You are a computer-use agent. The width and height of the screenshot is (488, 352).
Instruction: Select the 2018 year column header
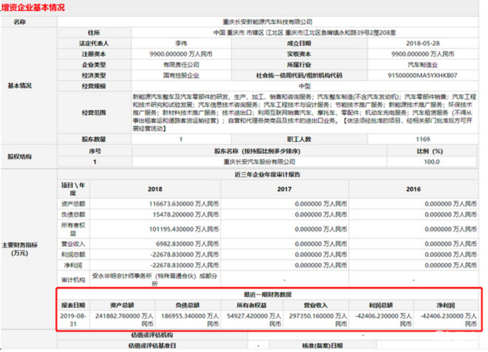pyautogui.click(x=155, y=189)
